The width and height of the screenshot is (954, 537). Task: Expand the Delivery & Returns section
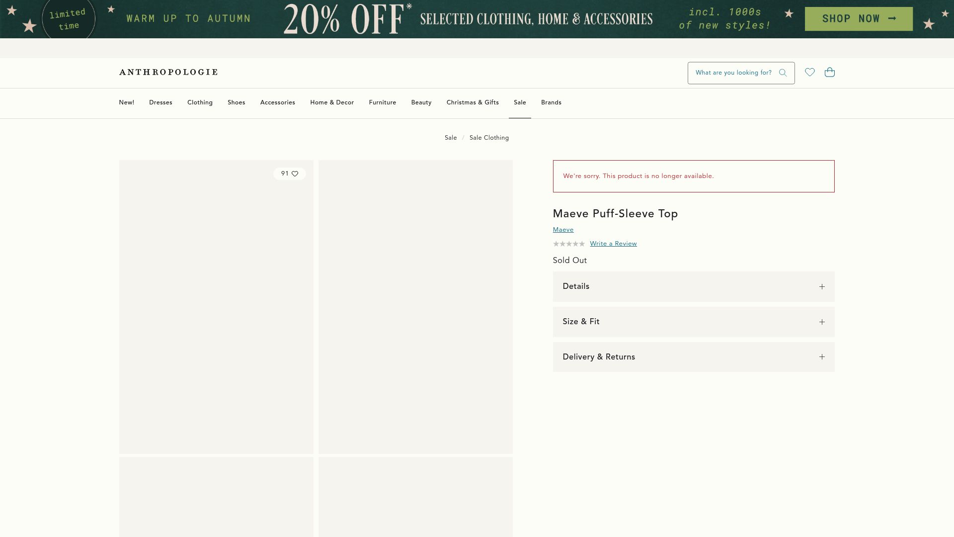coord(599,357)
